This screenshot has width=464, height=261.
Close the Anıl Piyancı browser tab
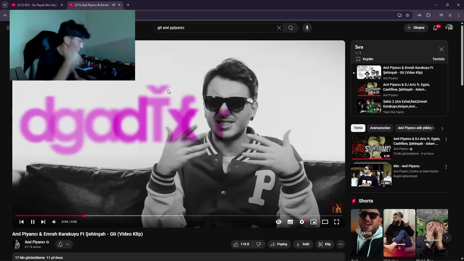point(119,5)
